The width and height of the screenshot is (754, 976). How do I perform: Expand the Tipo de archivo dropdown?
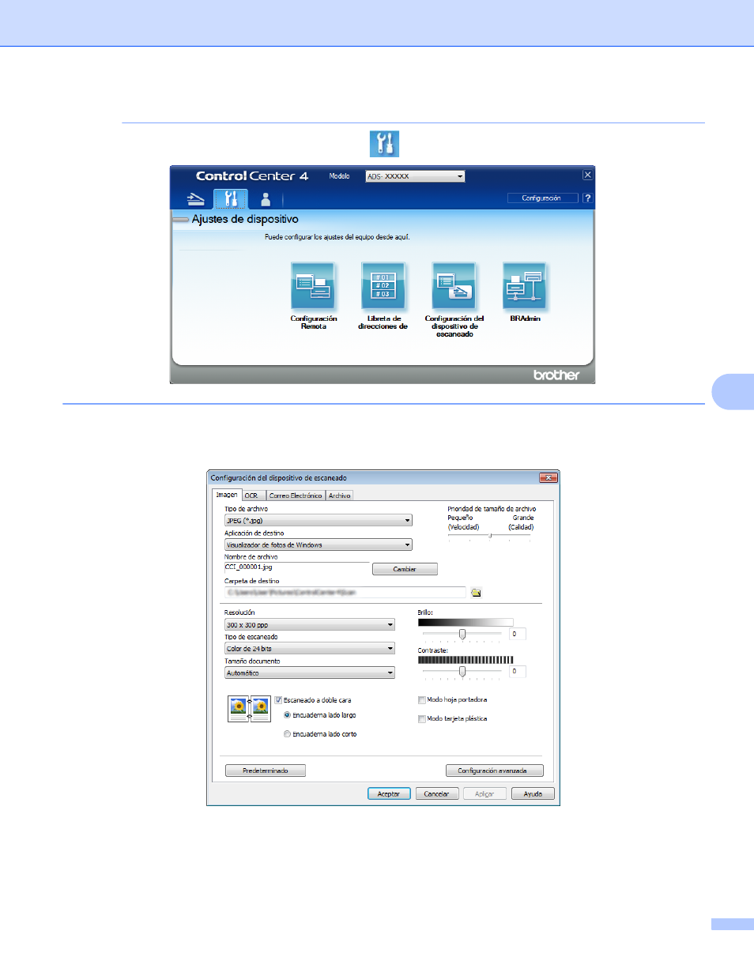pyautogui.click(x=319, y=521)
